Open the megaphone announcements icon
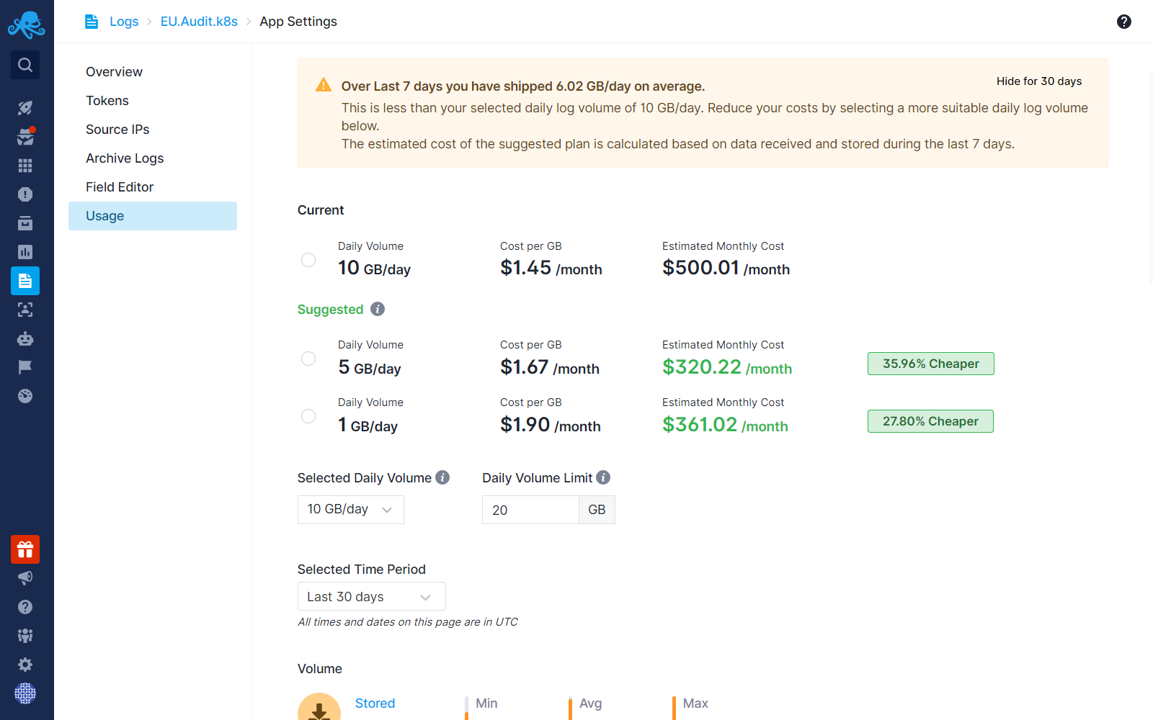 click(25, 577)
